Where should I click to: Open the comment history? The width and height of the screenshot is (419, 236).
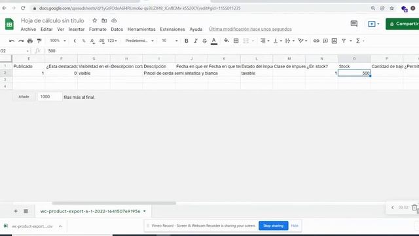pos(354,24)
